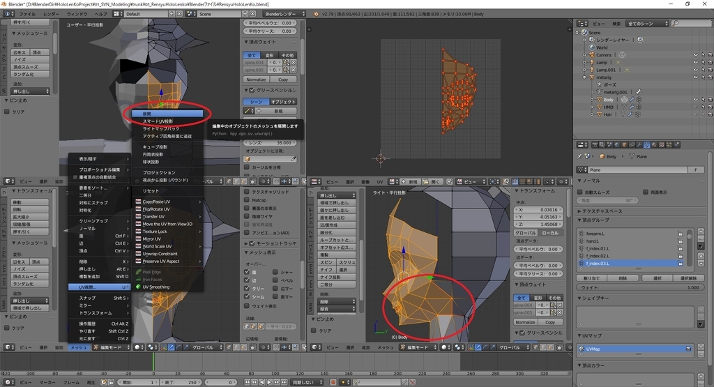The image size is (714, 387).
Task: Toggle the 自動スムーズ checkbox
Action: pyautogui.click(x=580, y=192)
